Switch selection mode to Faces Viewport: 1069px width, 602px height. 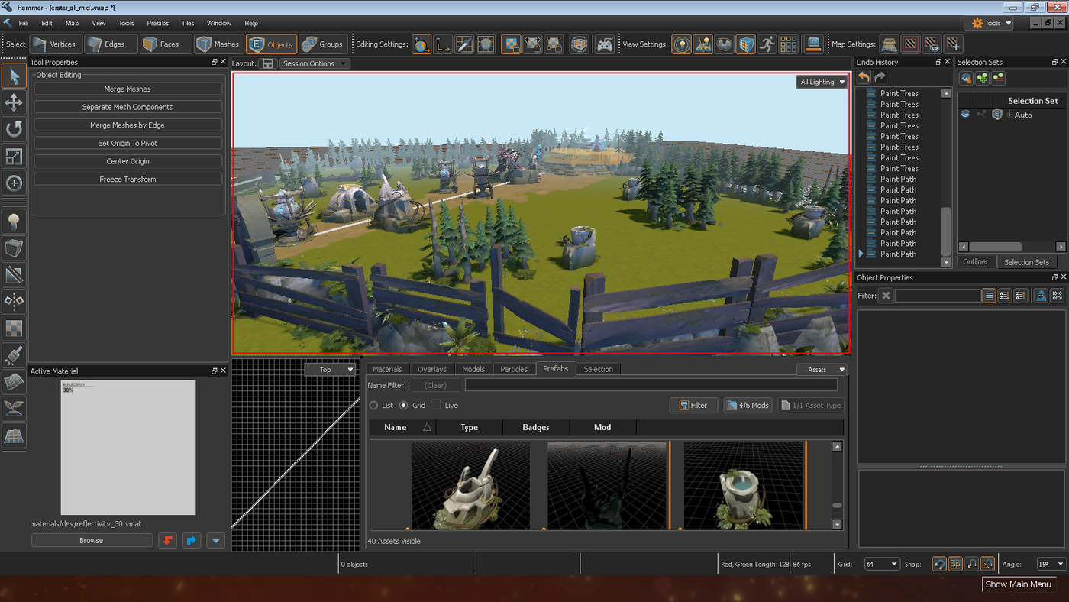pos(166,44)
